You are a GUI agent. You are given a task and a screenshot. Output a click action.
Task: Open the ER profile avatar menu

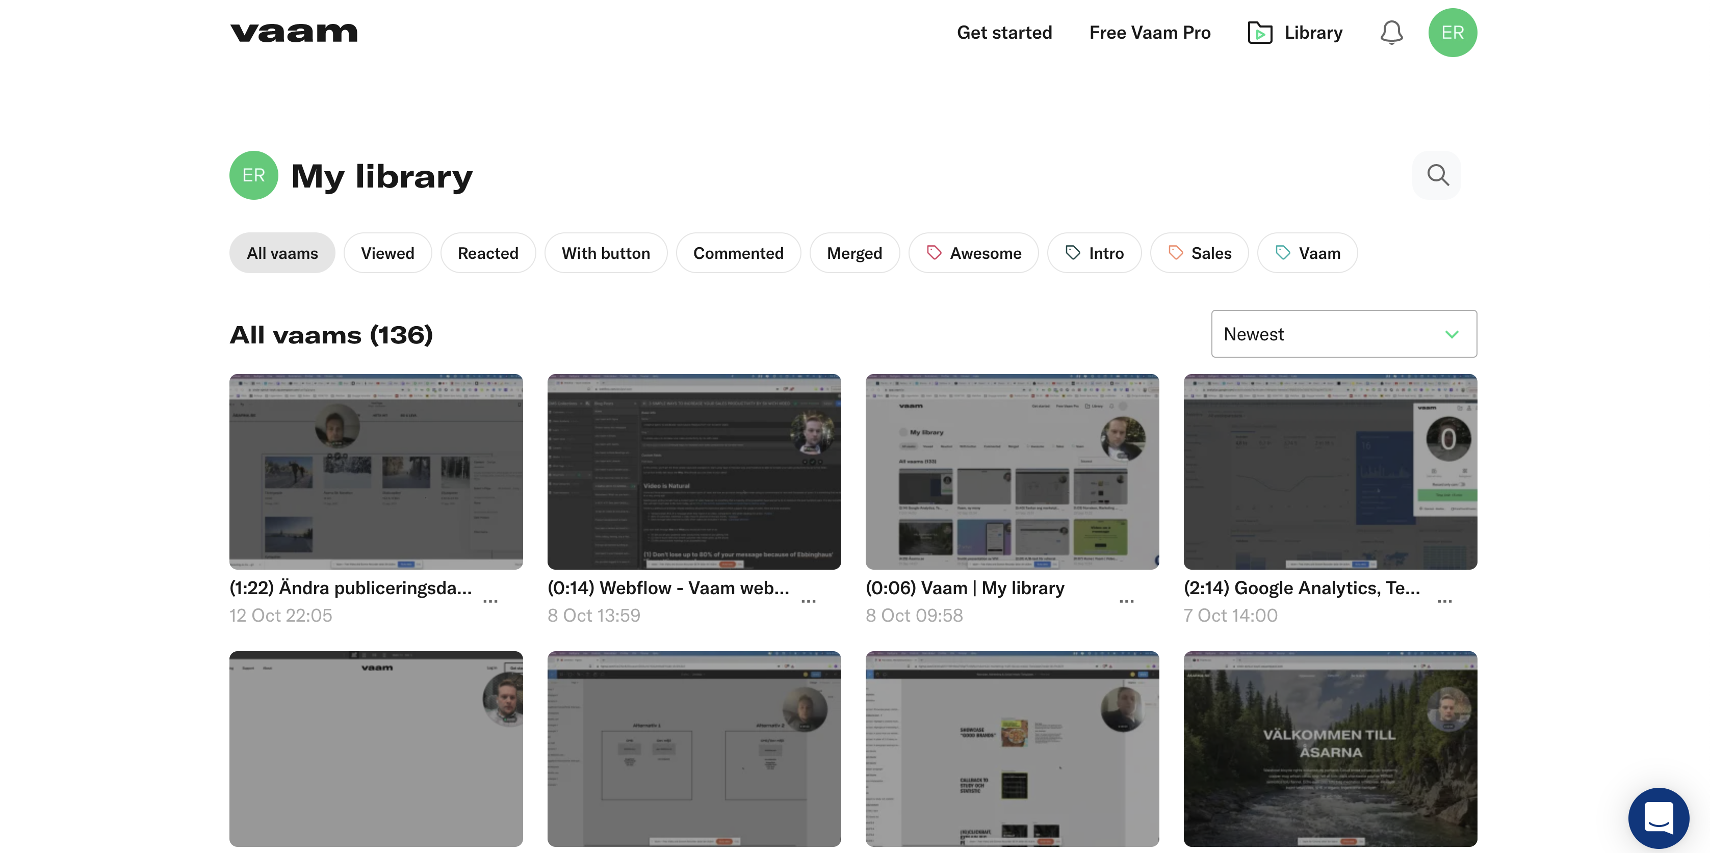coord(1453,32)
